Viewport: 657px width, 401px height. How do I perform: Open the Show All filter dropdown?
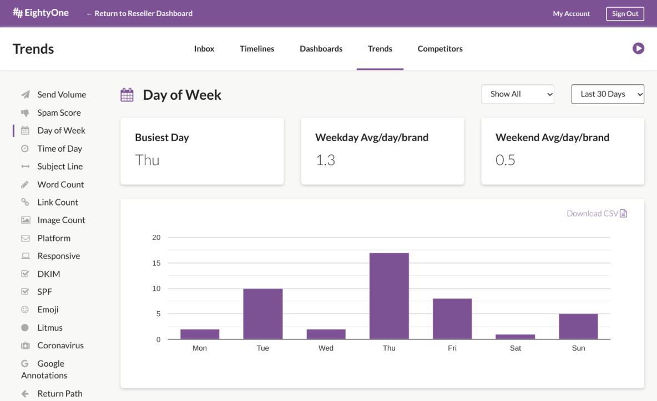point(518,94)
